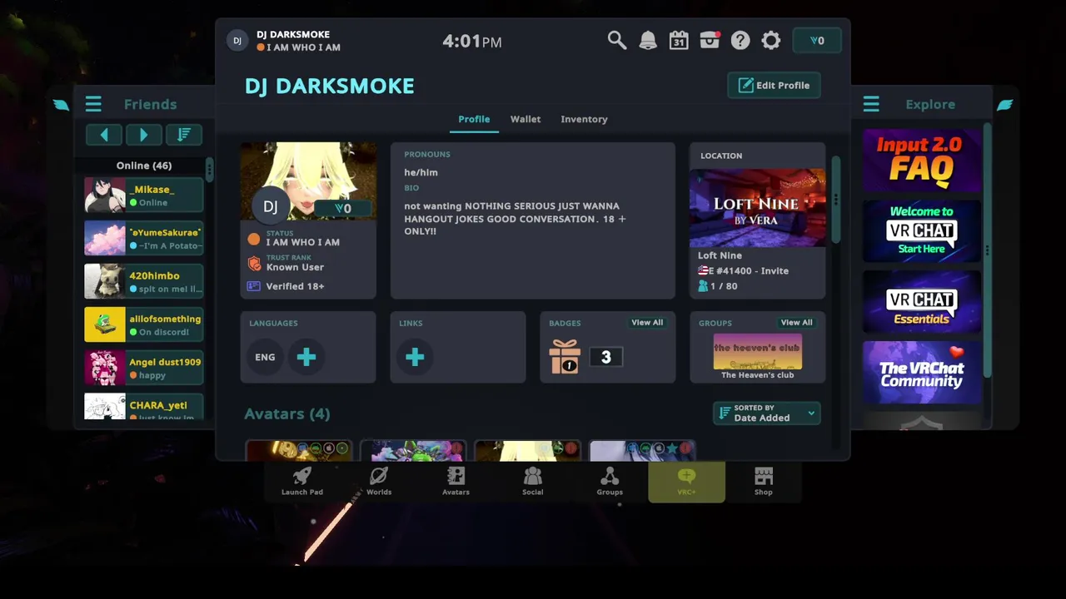Open the Loft Nine world thumbnail
Image resolution: width=1066 pixels, height=599 pixels.
coord(757,208)
